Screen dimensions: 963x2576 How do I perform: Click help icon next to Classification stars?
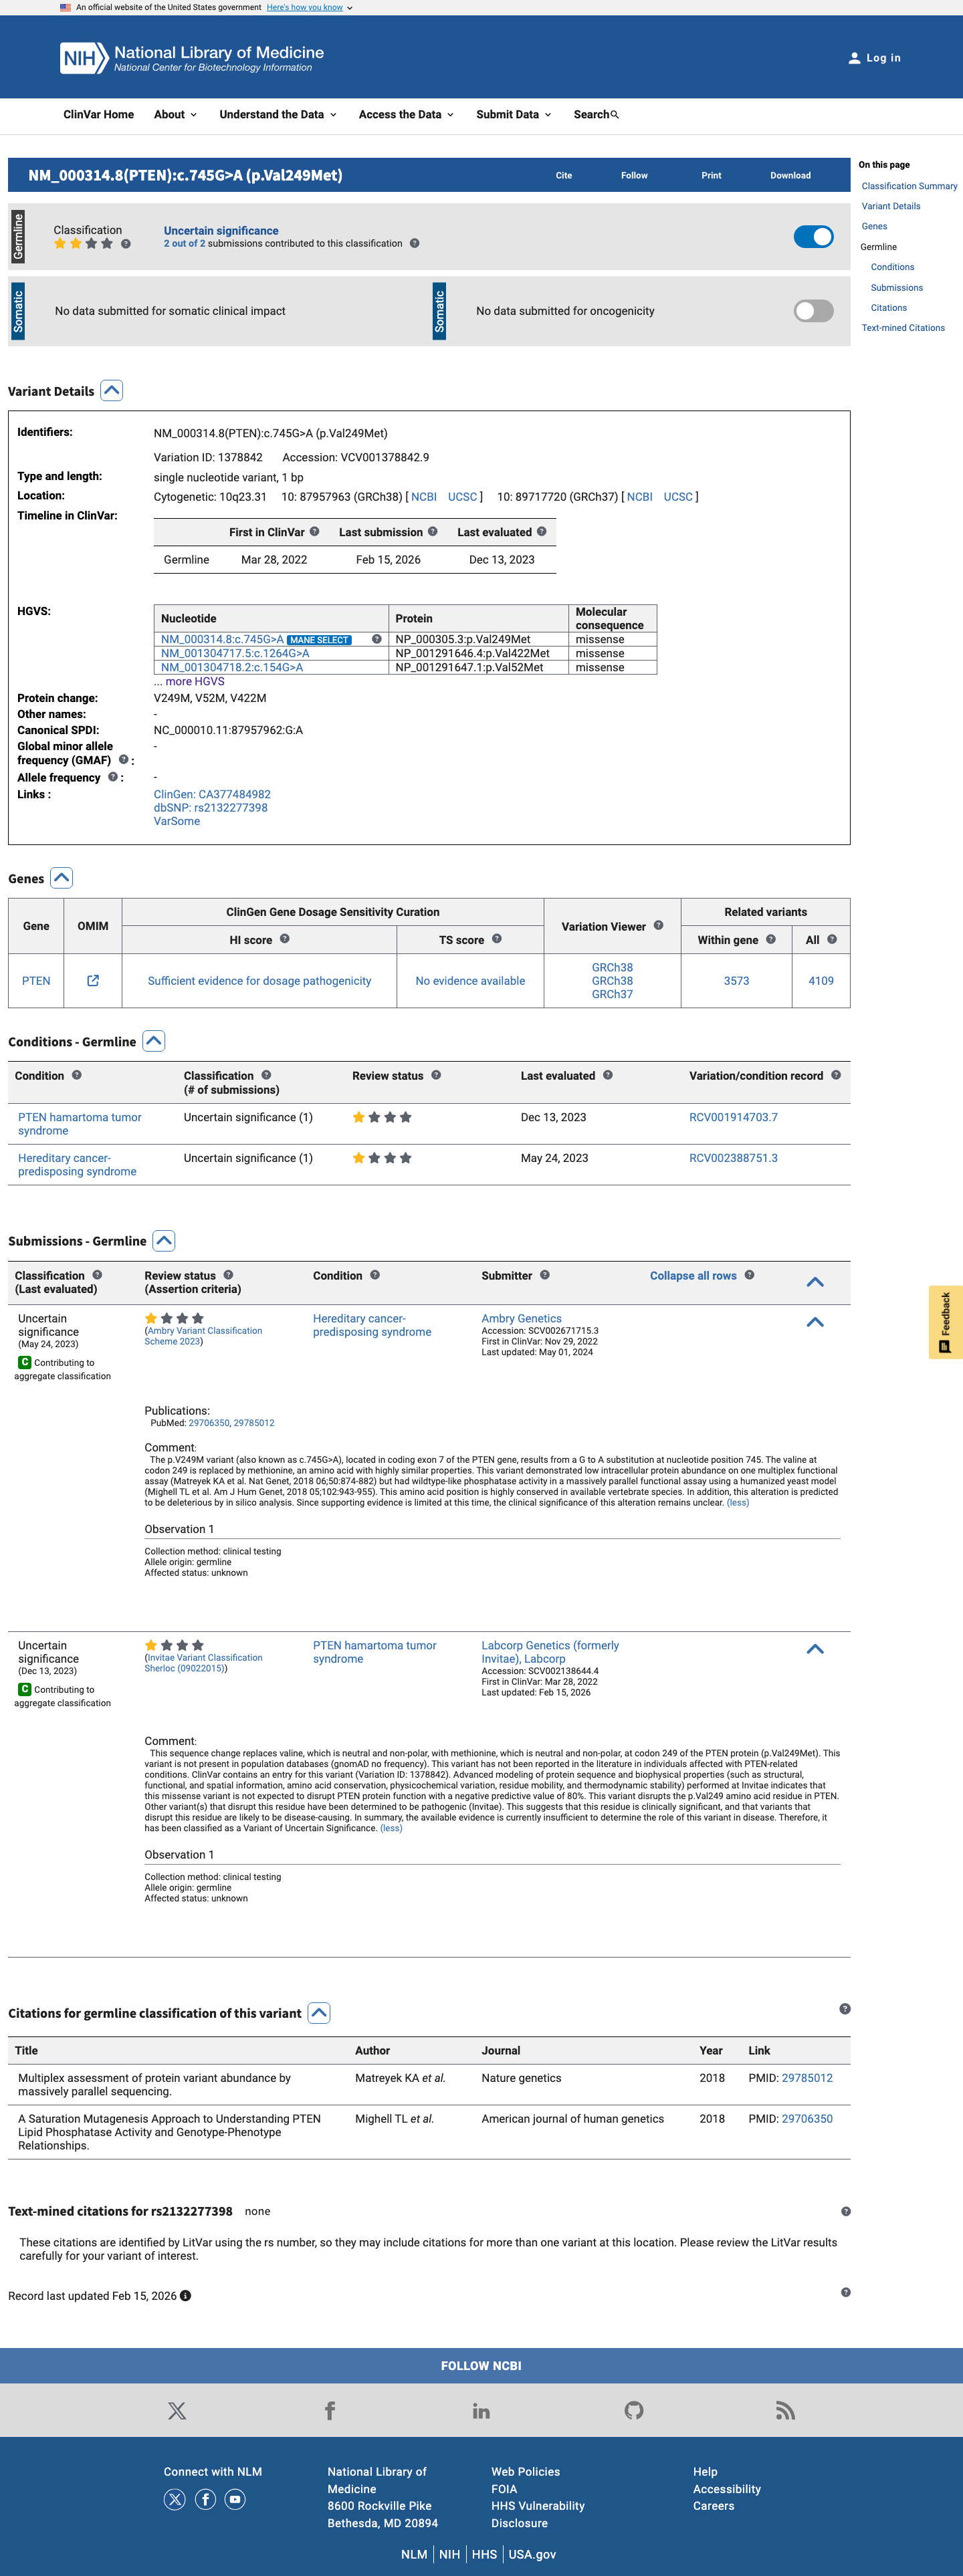coord(125,244)
